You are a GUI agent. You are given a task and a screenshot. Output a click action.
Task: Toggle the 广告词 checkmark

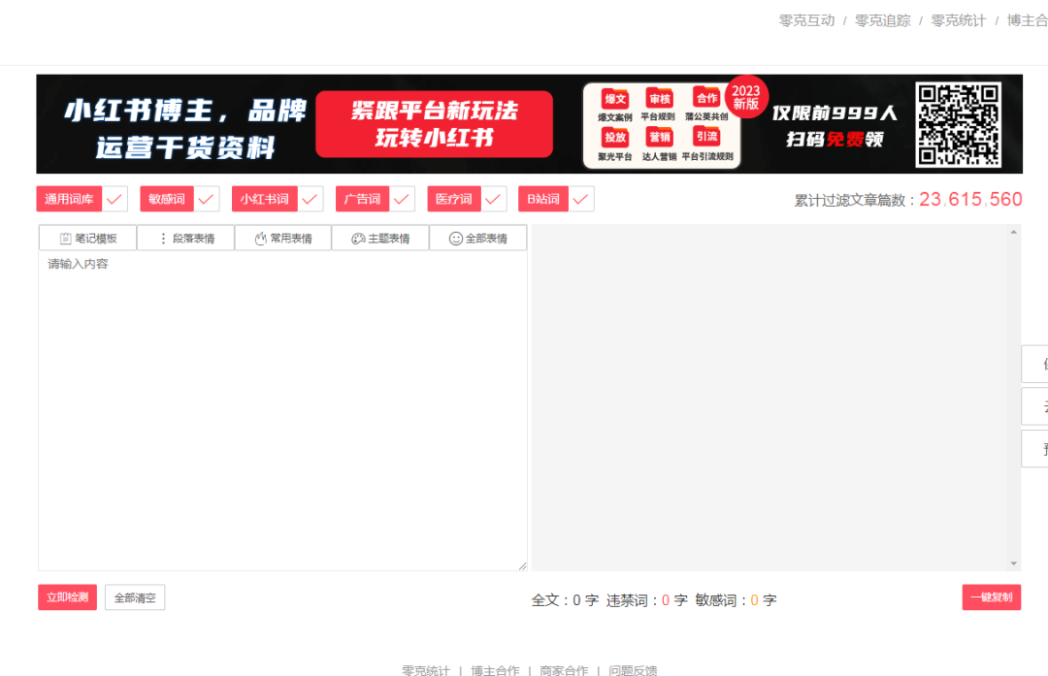pos(402,199)
